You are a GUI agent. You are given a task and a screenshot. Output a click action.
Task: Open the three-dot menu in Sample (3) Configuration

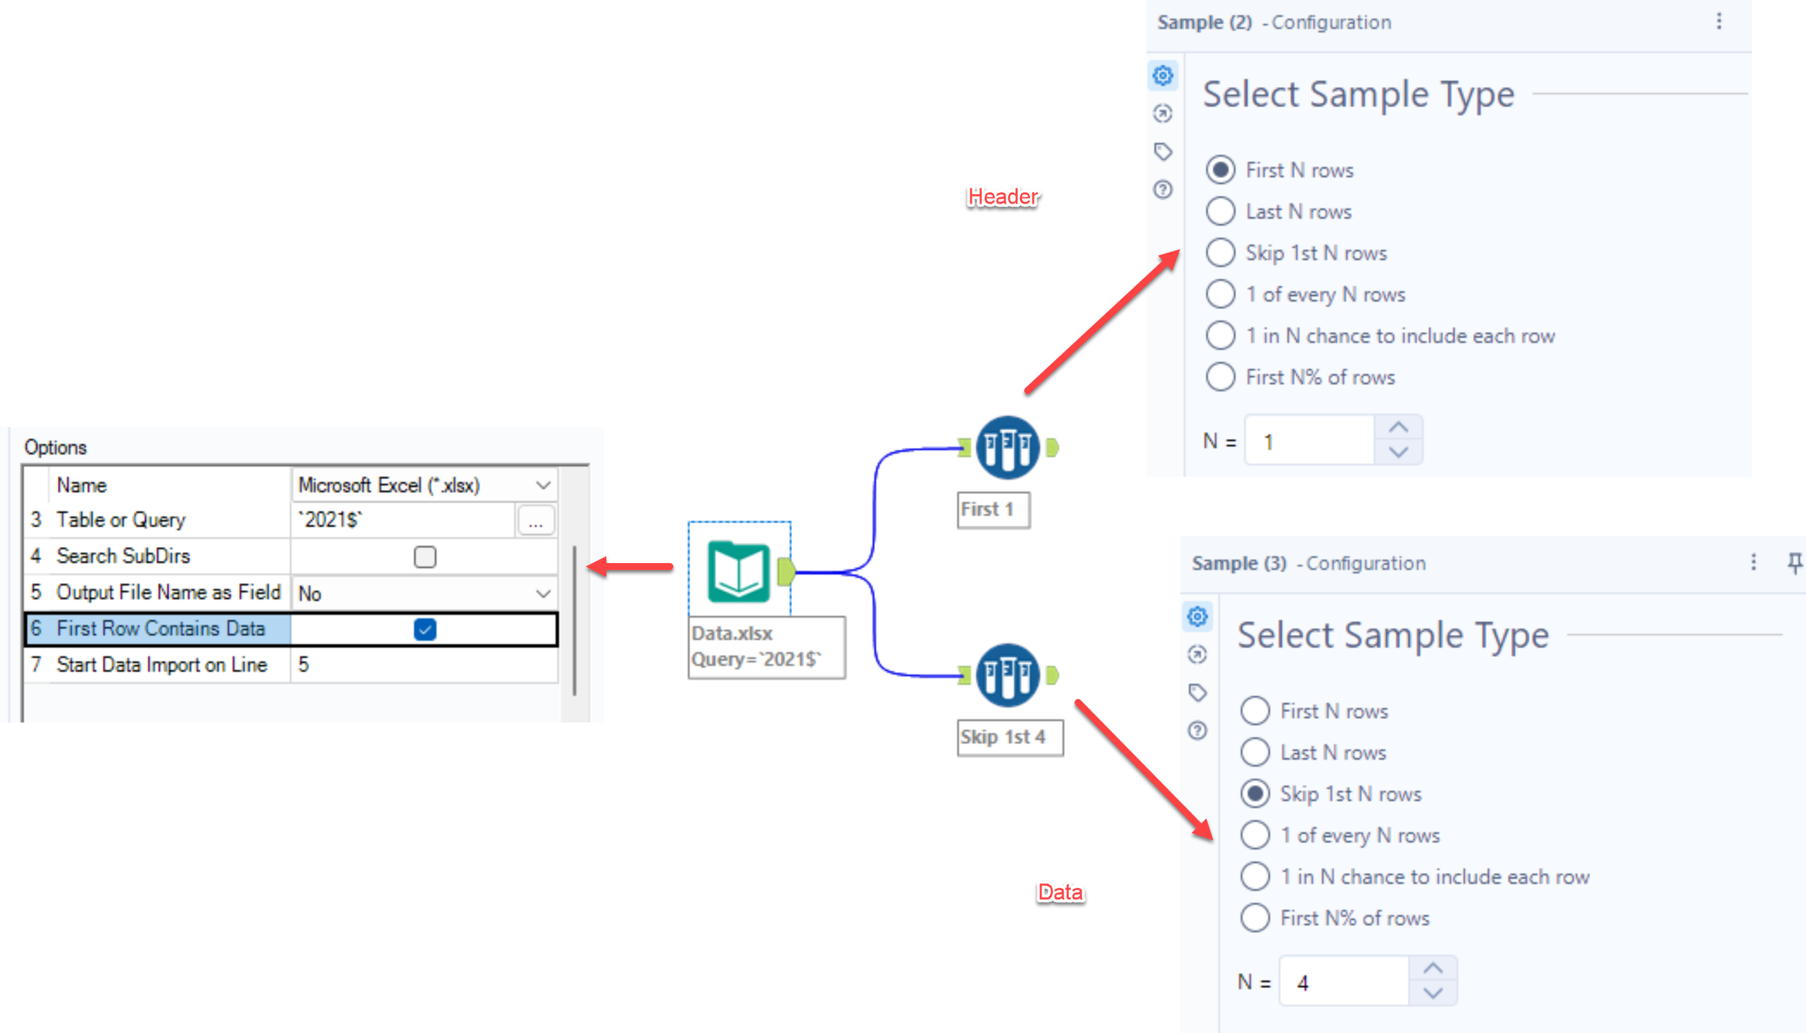tap(1754, 562)
